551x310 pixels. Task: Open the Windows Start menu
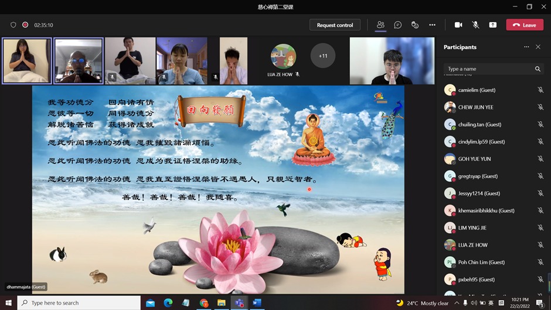click(8, 302)
